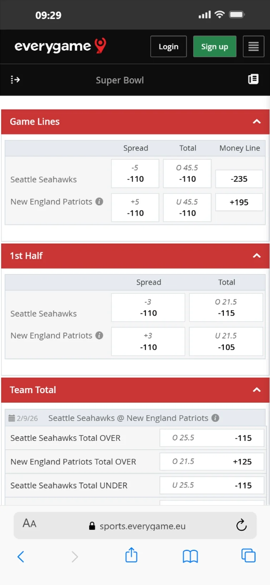Open Safari page settings with AA icon
270x585 pixels.
(x=29, y=524)
